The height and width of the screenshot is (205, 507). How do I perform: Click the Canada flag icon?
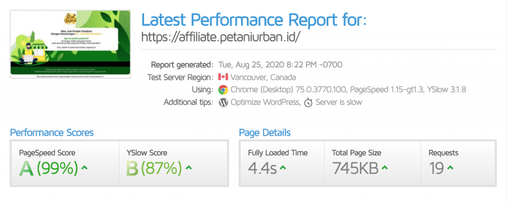point(223,77)
